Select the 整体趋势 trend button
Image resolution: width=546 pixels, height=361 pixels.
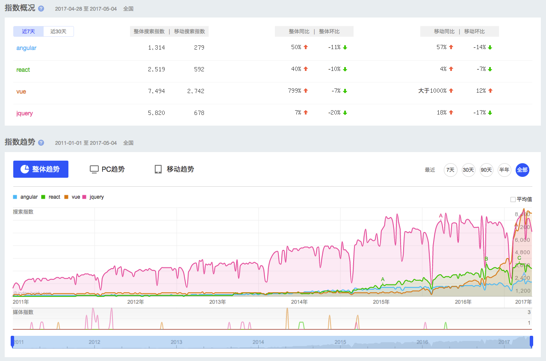41,169
